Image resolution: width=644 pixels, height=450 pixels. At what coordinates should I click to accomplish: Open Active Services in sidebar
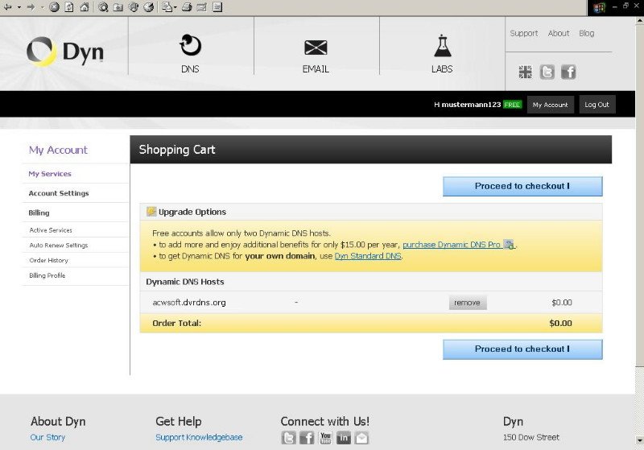pos(51,230)
